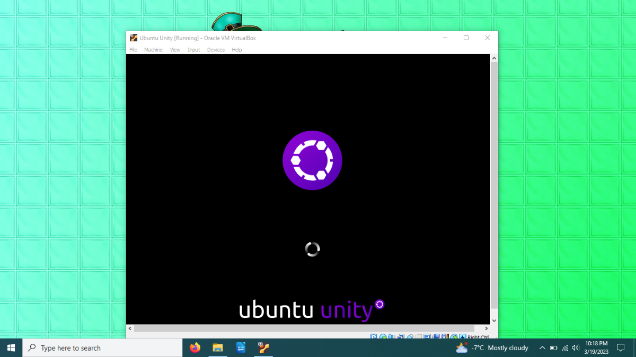Open the Machine menu
The image size is (636, 357).
point(153,50)
